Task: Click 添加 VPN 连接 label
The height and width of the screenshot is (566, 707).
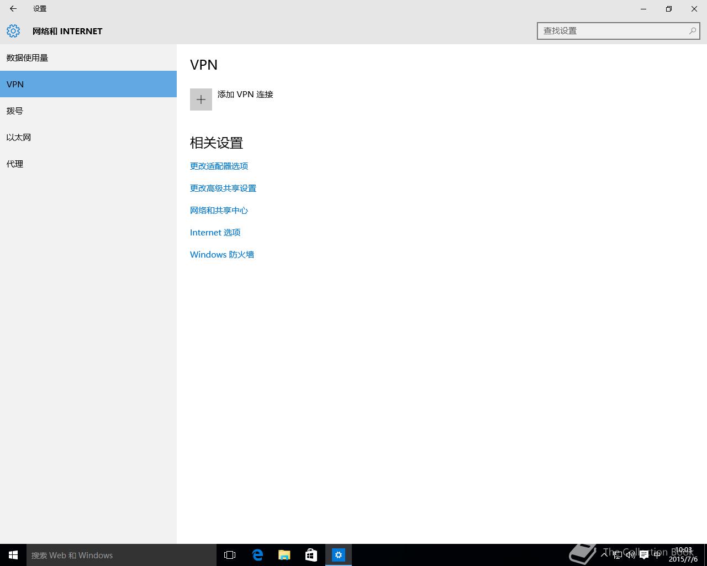Action: (x=245, y=95)
